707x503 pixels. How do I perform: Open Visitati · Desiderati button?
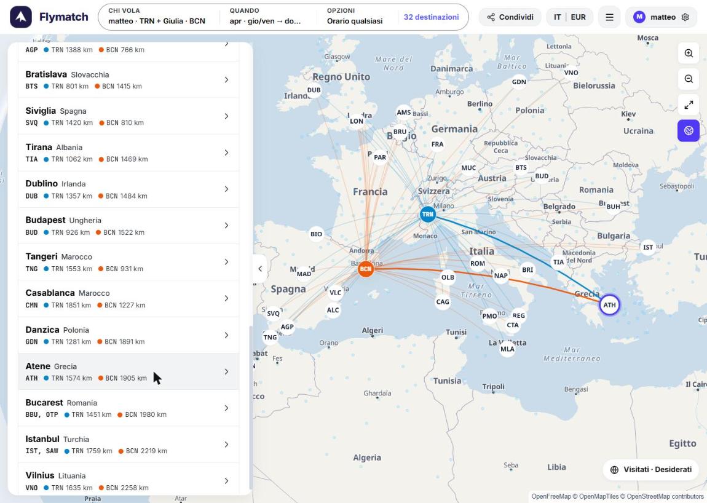click(x=650, y=470)
